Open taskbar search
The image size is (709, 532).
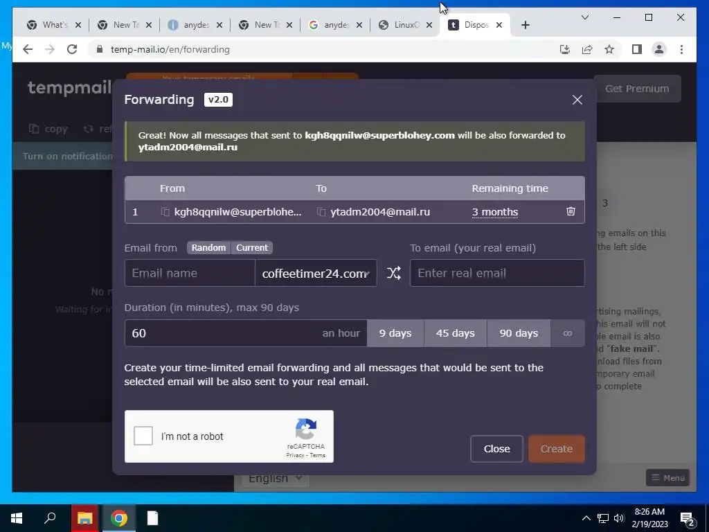point(50,518)
